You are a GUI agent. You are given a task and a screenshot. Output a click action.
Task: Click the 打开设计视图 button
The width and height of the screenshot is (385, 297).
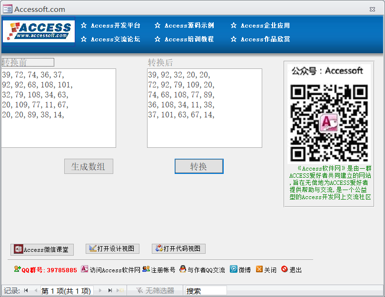pyautogui.click(x=112, y=249)
